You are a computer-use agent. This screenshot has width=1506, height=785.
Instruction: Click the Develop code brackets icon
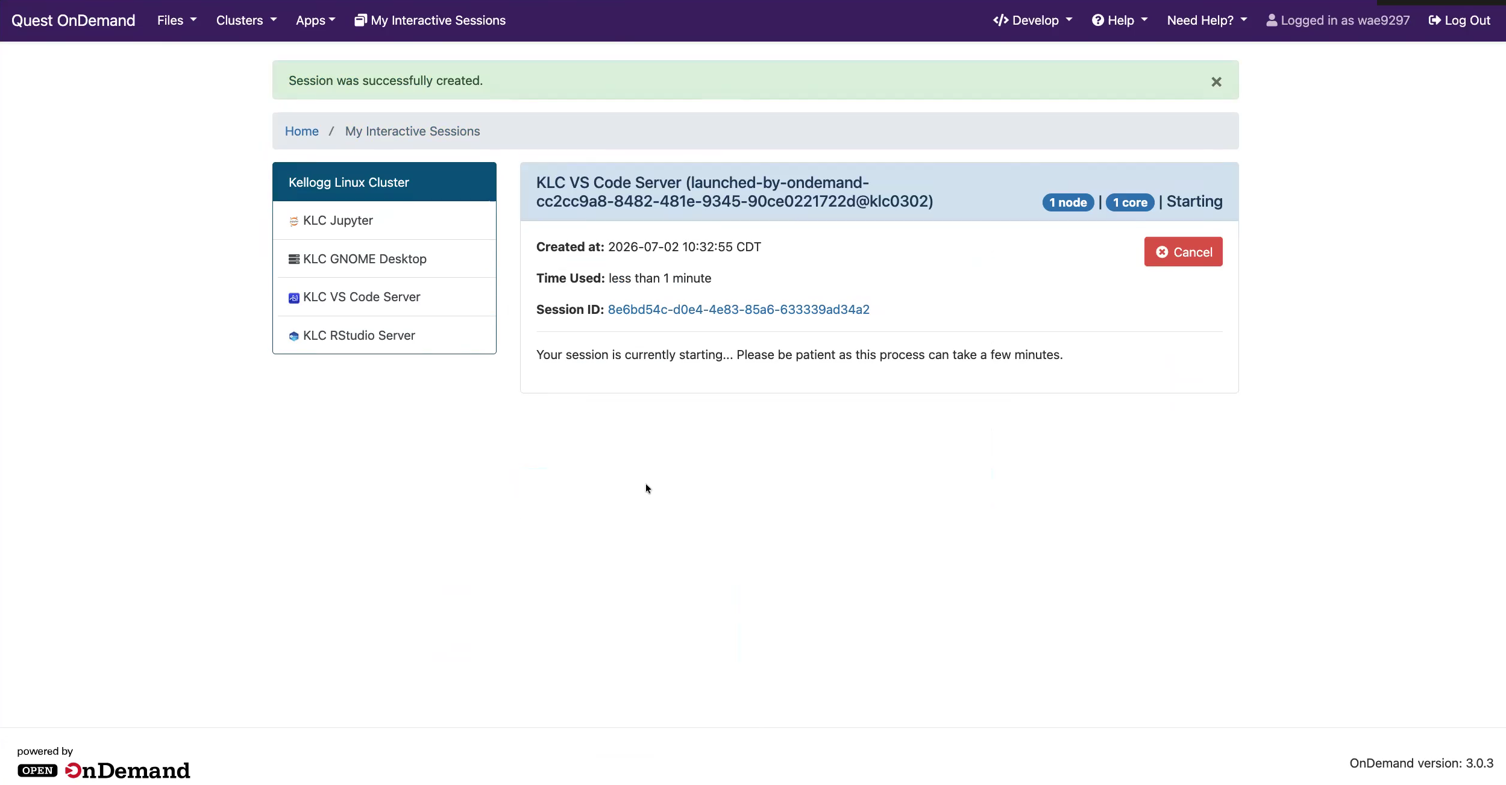pos(1000,20)
